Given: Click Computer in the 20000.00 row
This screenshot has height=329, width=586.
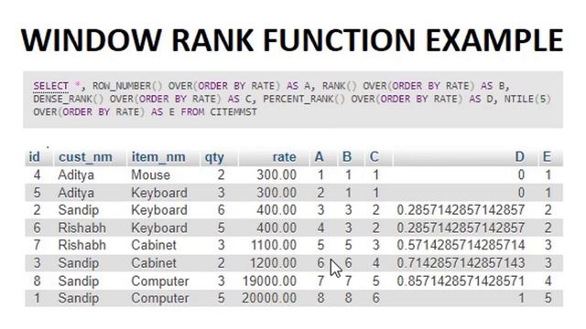Looking at the screenshot, I should click(x=160, y=299).
